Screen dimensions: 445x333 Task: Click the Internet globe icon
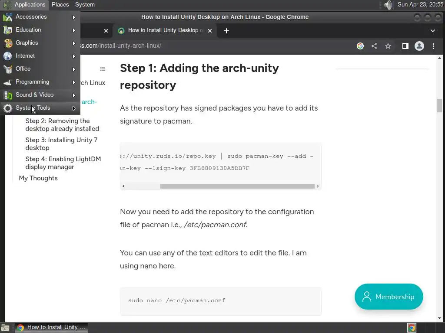(8, 56)
